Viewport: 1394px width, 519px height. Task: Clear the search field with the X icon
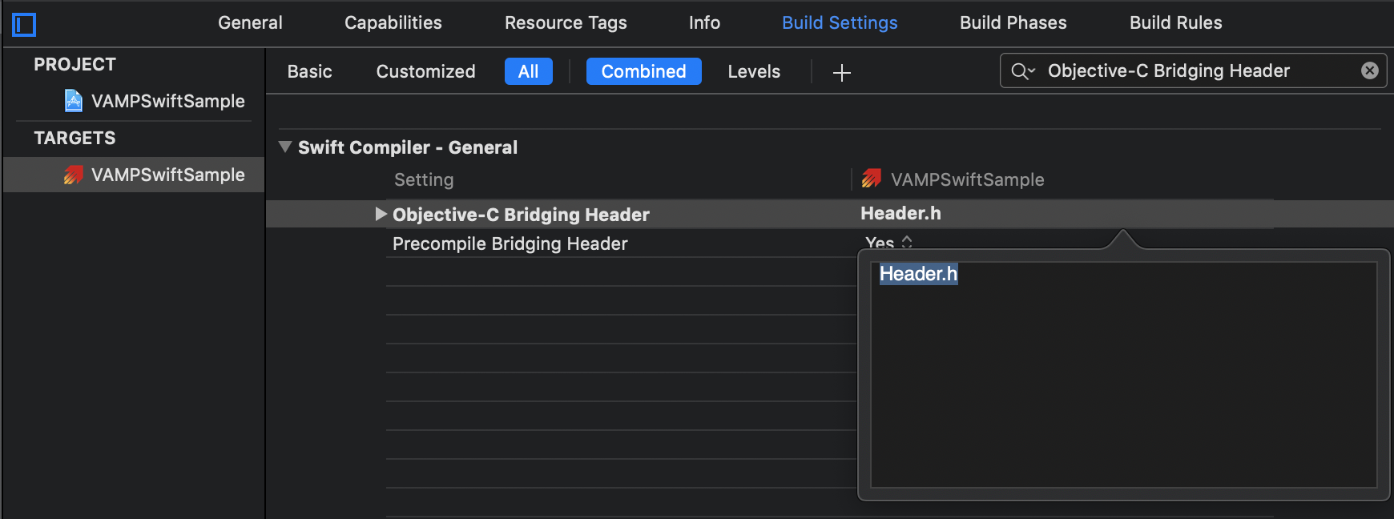tap(1369, 70)
